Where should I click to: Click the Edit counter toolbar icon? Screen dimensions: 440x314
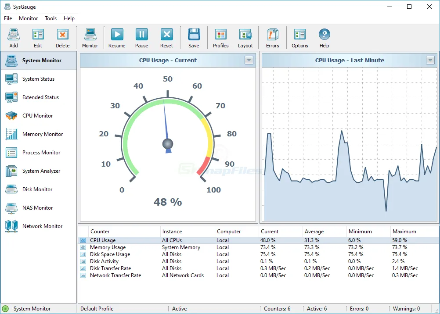tap(38, 38)
